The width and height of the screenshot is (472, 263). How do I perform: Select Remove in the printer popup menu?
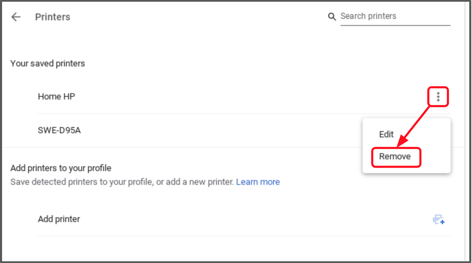[395, 157]
